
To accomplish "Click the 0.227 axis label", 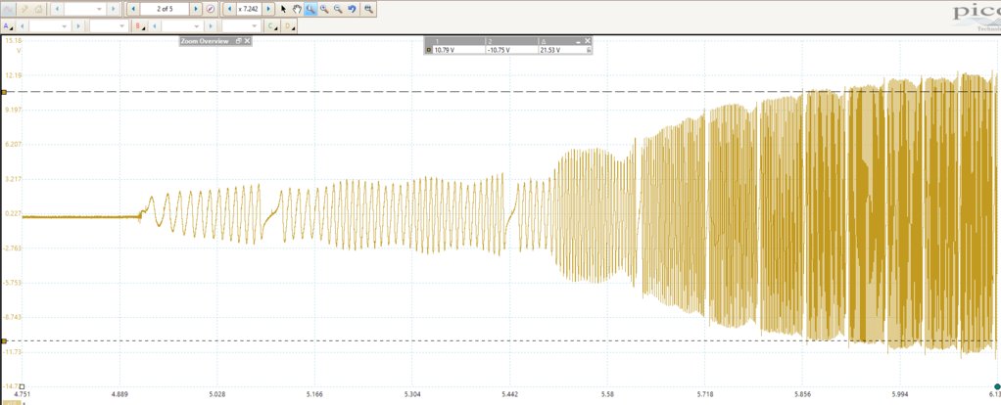I will pyautogui.click(x=14, y=213).
